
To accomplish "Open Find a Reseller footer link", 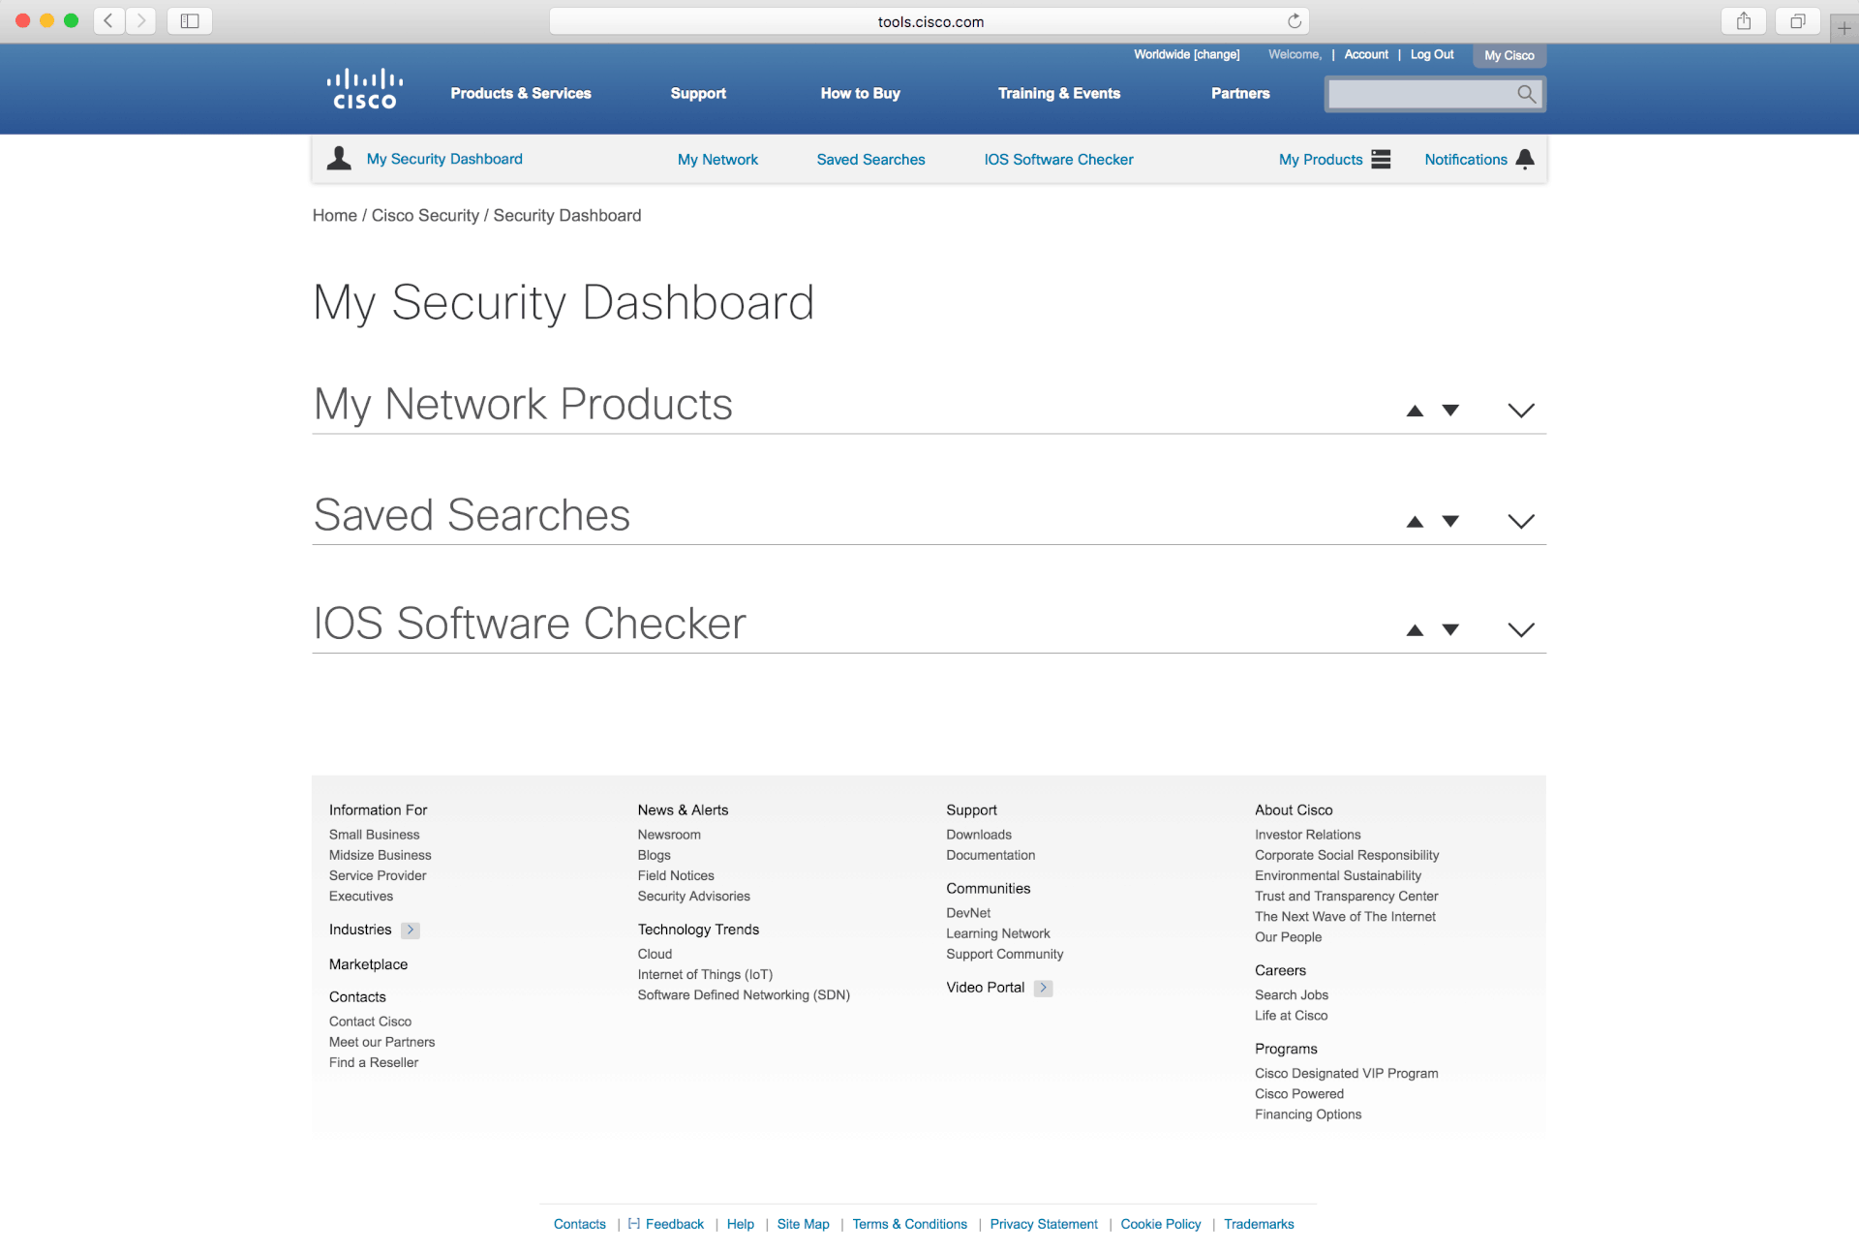I will tap(374, 1063).
